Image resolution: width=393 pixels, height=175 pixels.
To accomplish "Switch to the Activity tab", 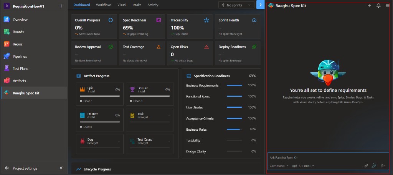I will pos(153,5).
